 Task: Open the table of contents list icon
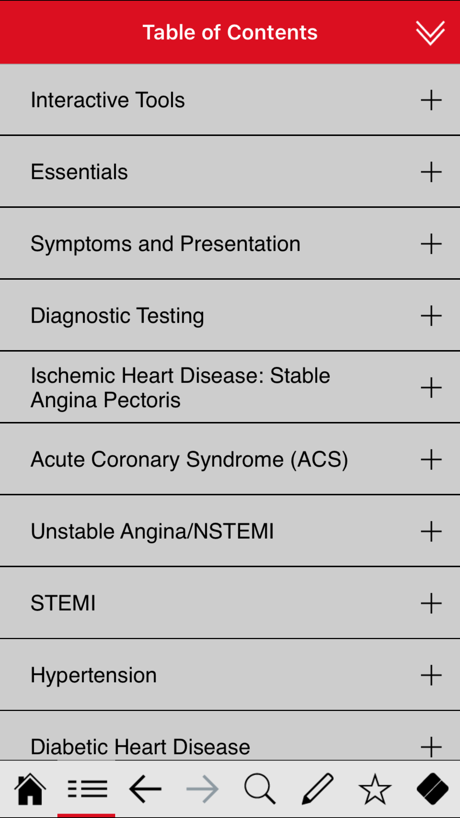[87, 789]
